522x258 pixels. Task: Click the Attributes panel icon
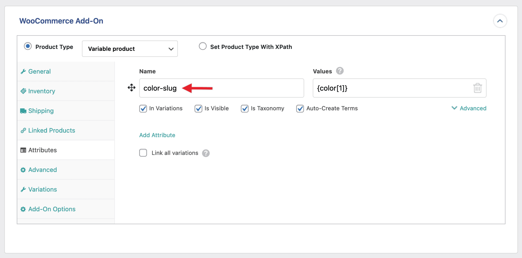pyautogui.click(x=23, y=150)
